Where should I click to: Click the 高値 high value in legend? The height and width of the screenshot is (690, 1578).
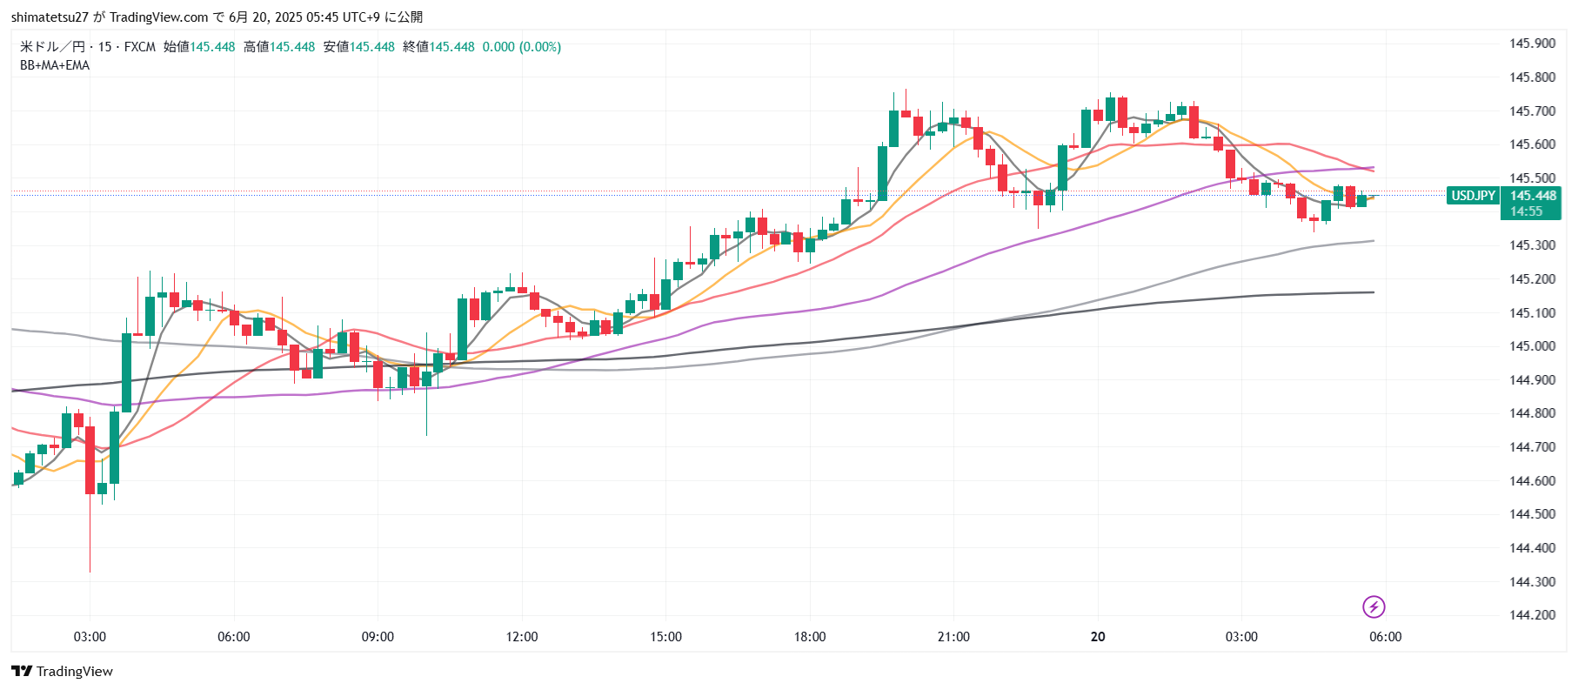tap(292, 47)
